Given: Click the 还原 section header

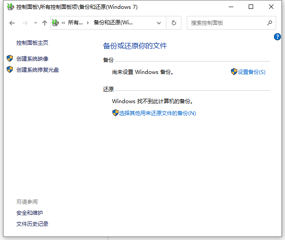Looking at the screenshot, I should tap(108, 89).
